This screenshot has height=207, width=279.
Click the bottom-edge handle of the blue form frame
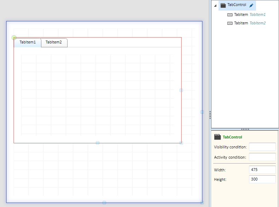pos(104,202)
